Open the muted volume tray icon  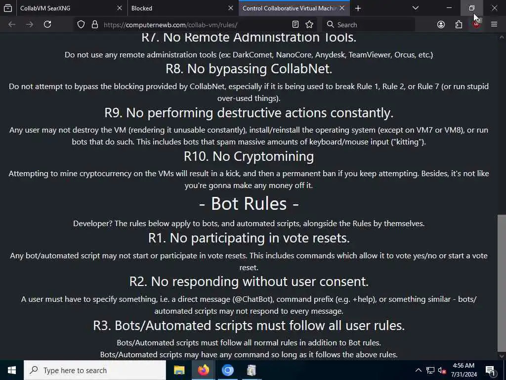pos(442,370)
